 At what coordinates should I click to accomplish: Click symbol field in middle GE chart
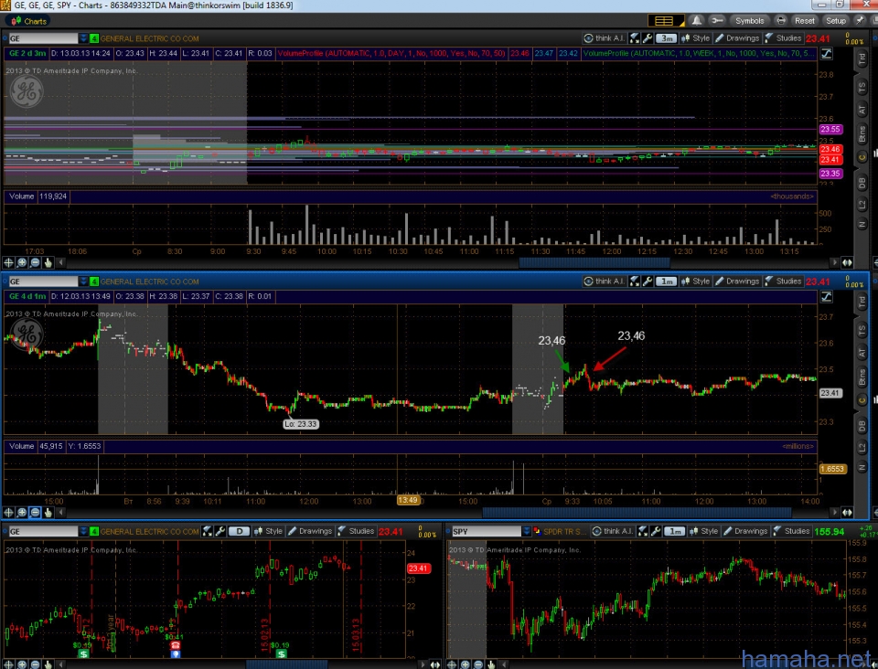(x=43, y=281)
